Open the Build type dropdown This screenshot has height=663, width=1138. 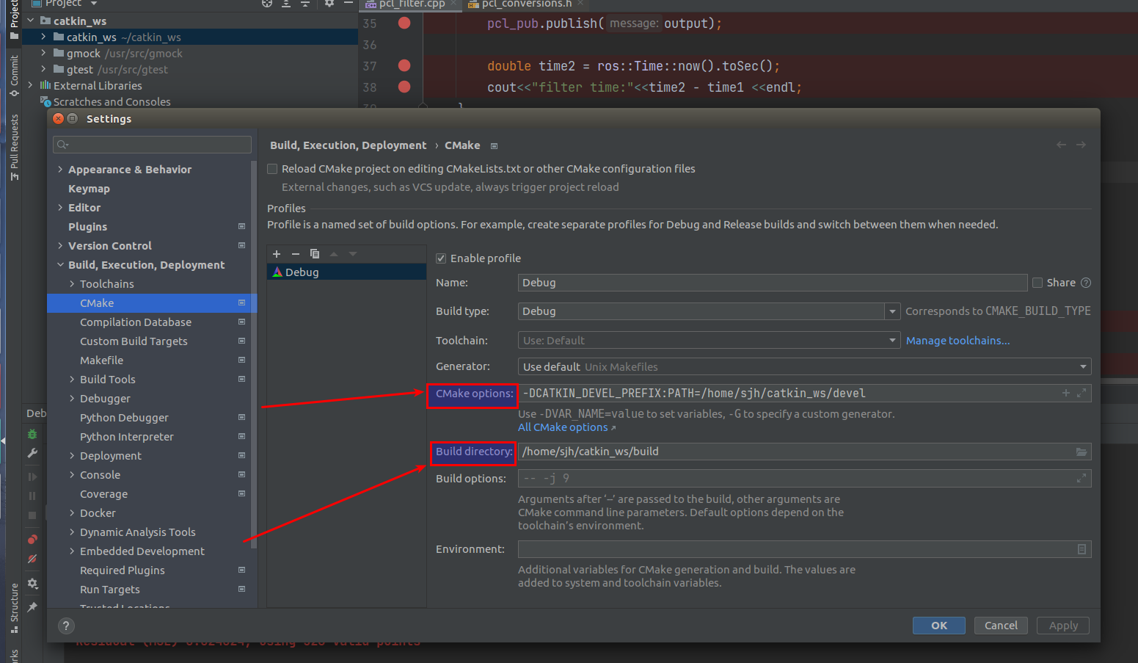click(892, 311)
